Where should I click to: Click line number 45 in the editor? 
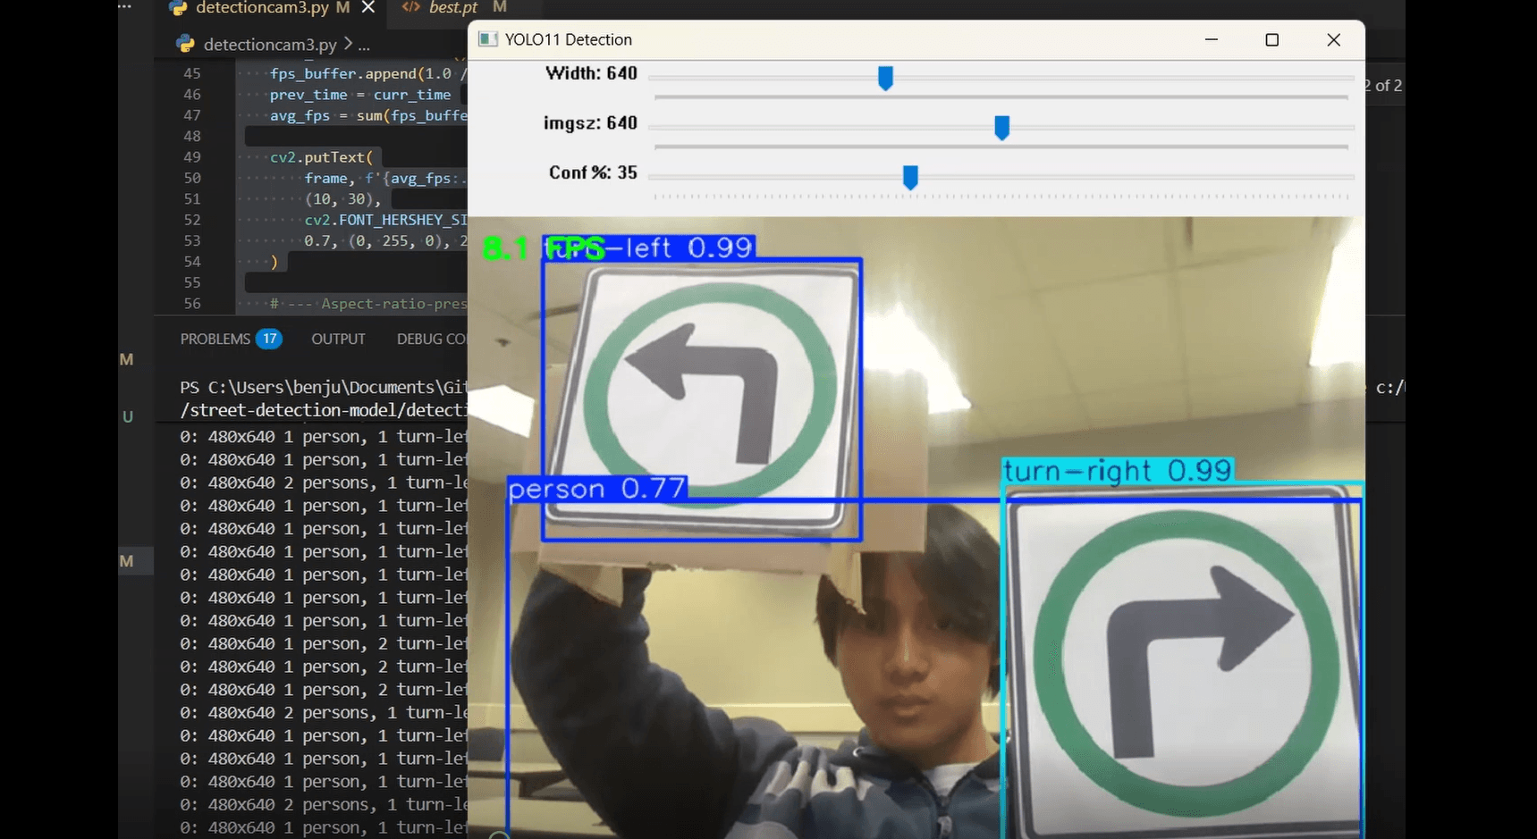coord(192,73)
